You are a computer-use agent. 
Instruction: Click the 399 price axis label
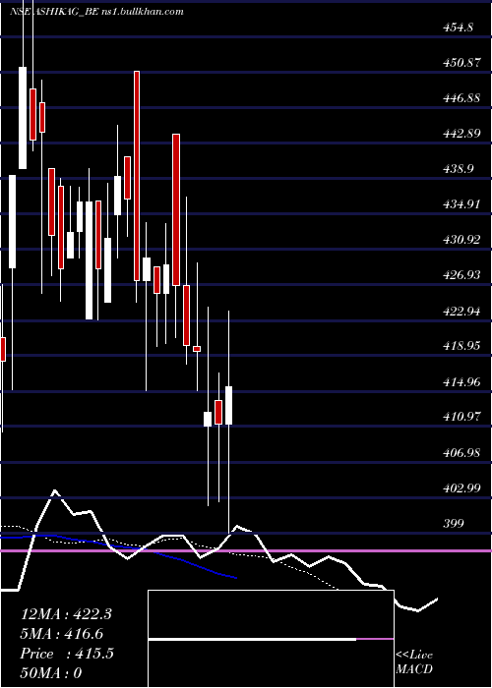click(x=453, y=524)
